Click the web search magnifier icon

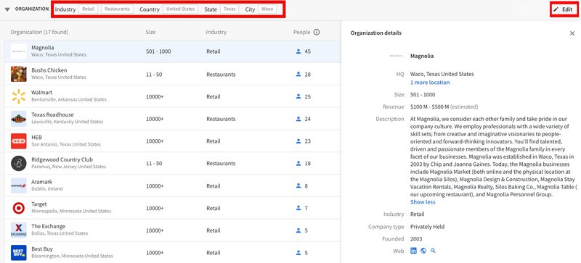pyautogui.click(x=433, y=251)
